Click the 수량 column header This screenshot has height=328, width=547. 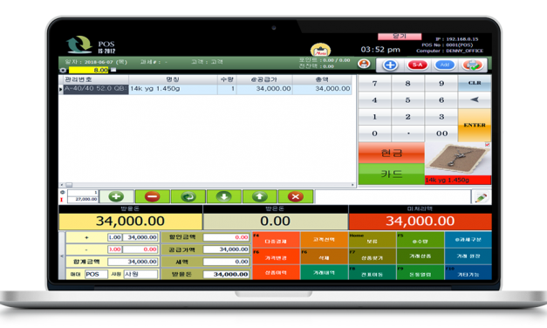coord(227,79)
